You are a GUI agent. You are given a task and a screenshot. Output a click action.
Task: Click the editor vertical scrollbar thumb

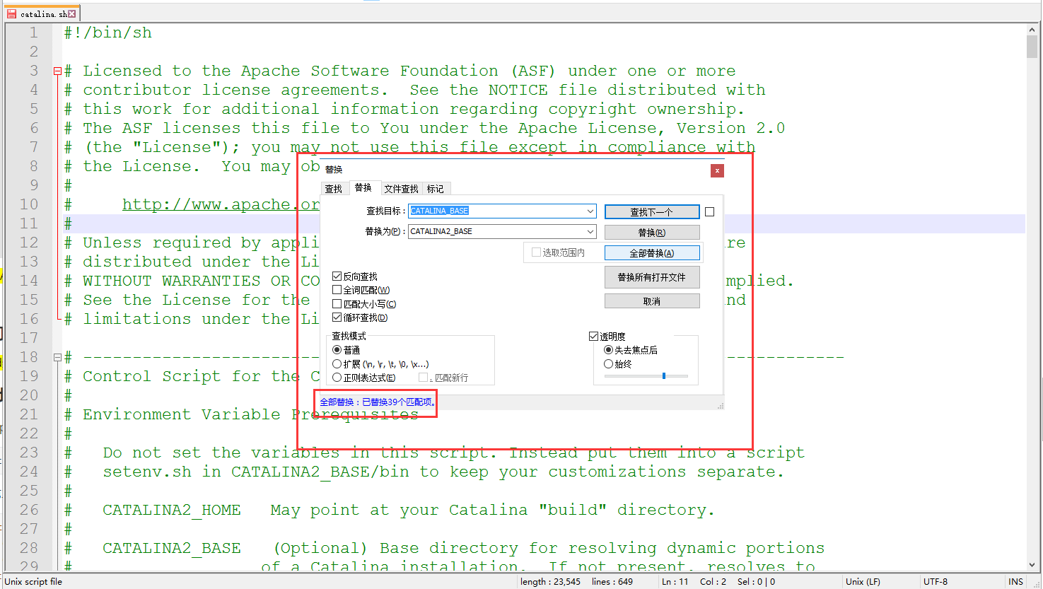pos(1032,46)
